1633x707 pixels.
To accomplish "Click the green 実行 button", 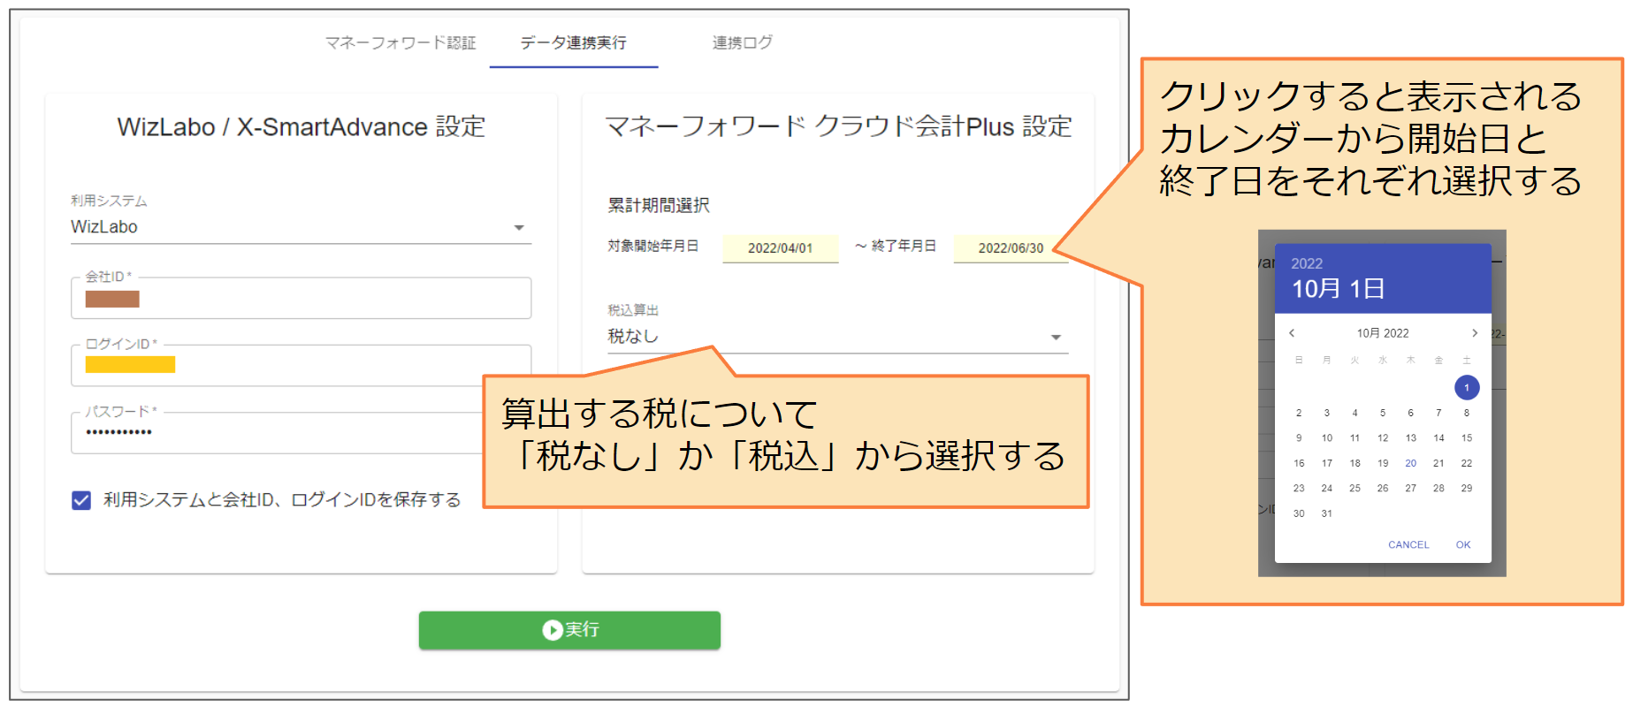I will click(569, 630).
